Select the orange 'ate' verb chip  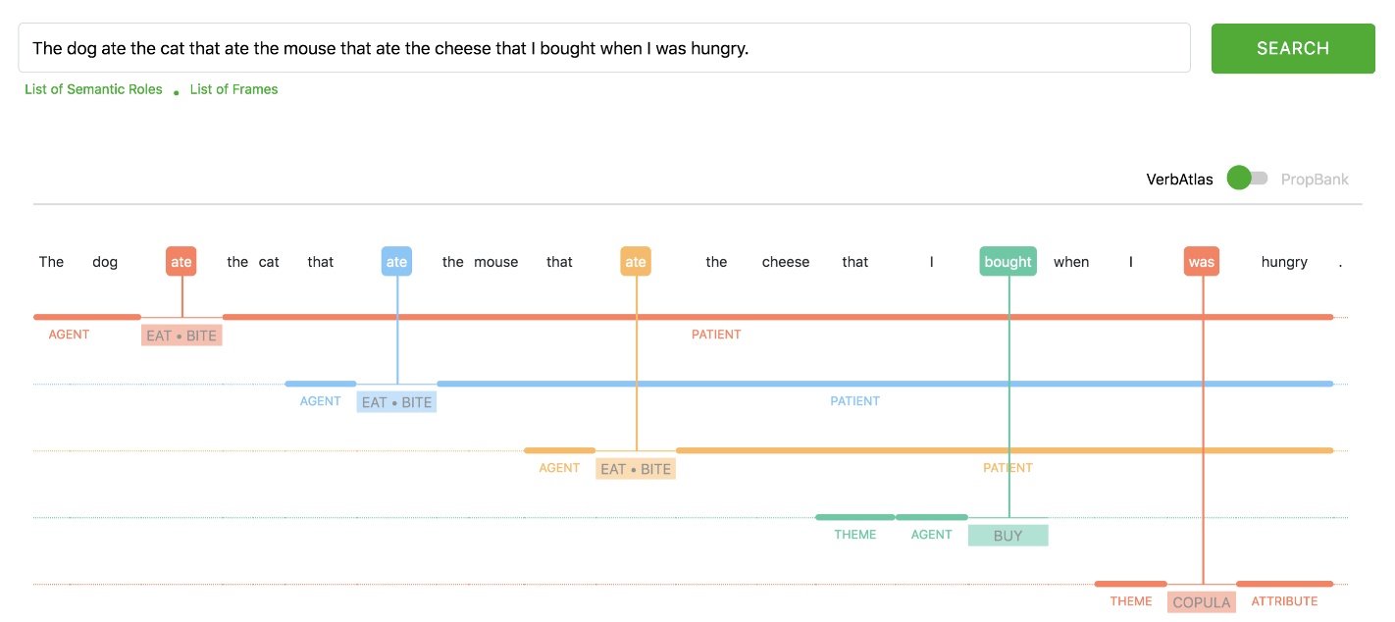[x=636, y=262]
